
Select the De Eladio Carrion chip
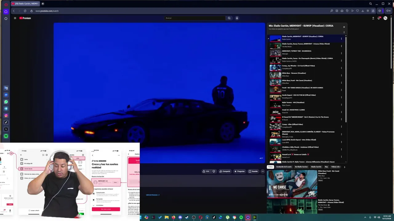[x=301, y=167]
